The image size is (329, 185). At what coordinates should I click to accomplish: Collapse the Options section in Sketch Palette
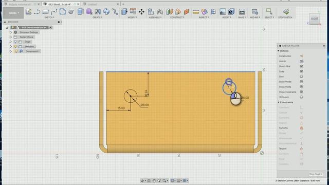point(279,51)
